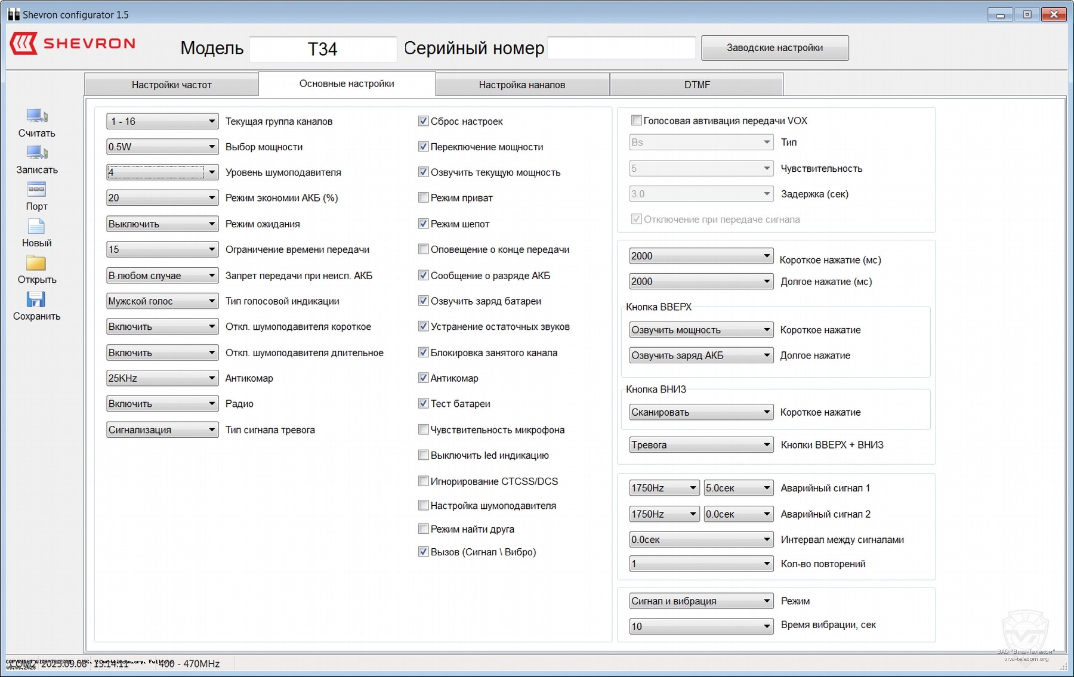Expand the Выбор мощности dropdown
The image size is (1074, 677).
[162, 147]
